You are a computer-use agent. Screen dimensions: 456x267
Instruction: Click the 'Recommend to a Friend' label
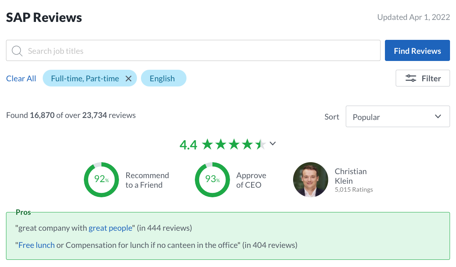click(147, 180)
